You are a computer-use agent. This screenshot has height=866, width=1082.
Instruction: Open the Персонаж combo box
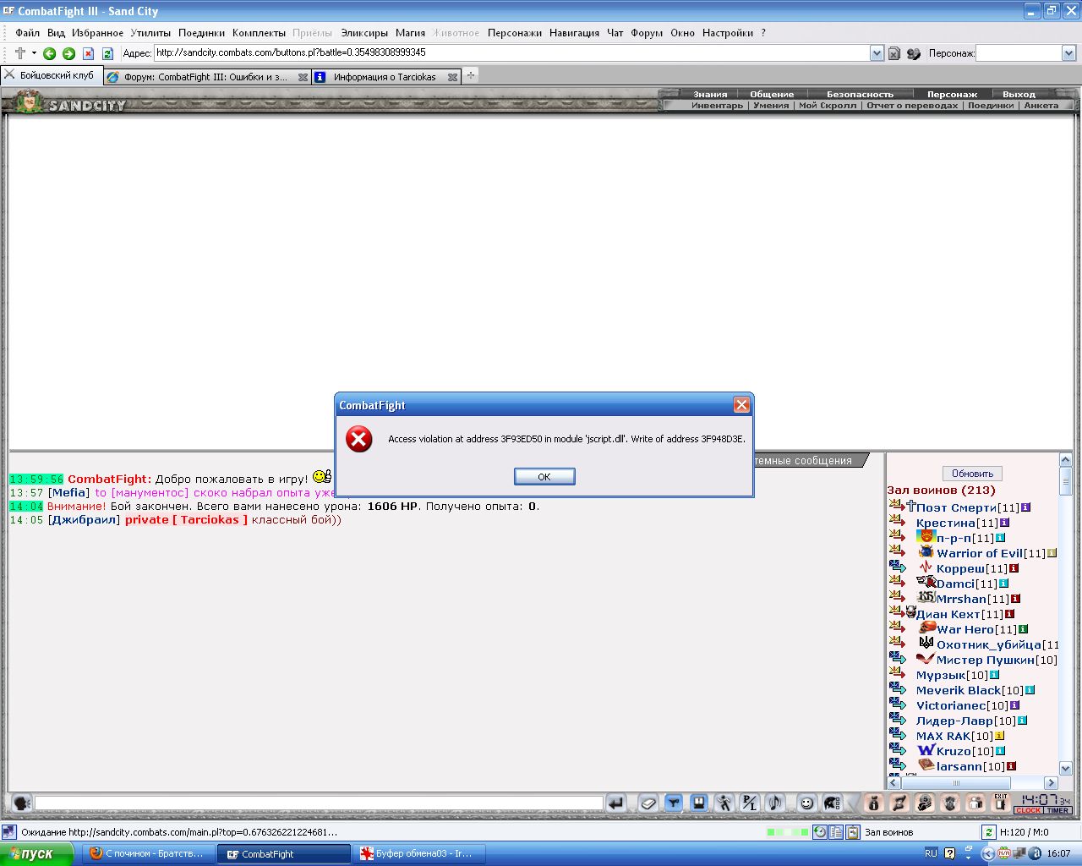pyautogui.click(x=1068, y=53)
